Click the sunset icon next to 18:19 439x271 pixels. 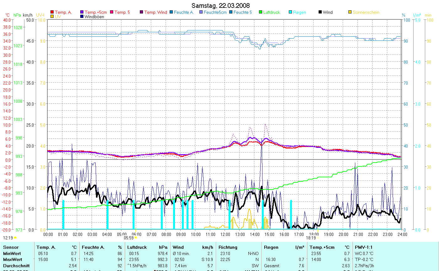pos(318,238)
